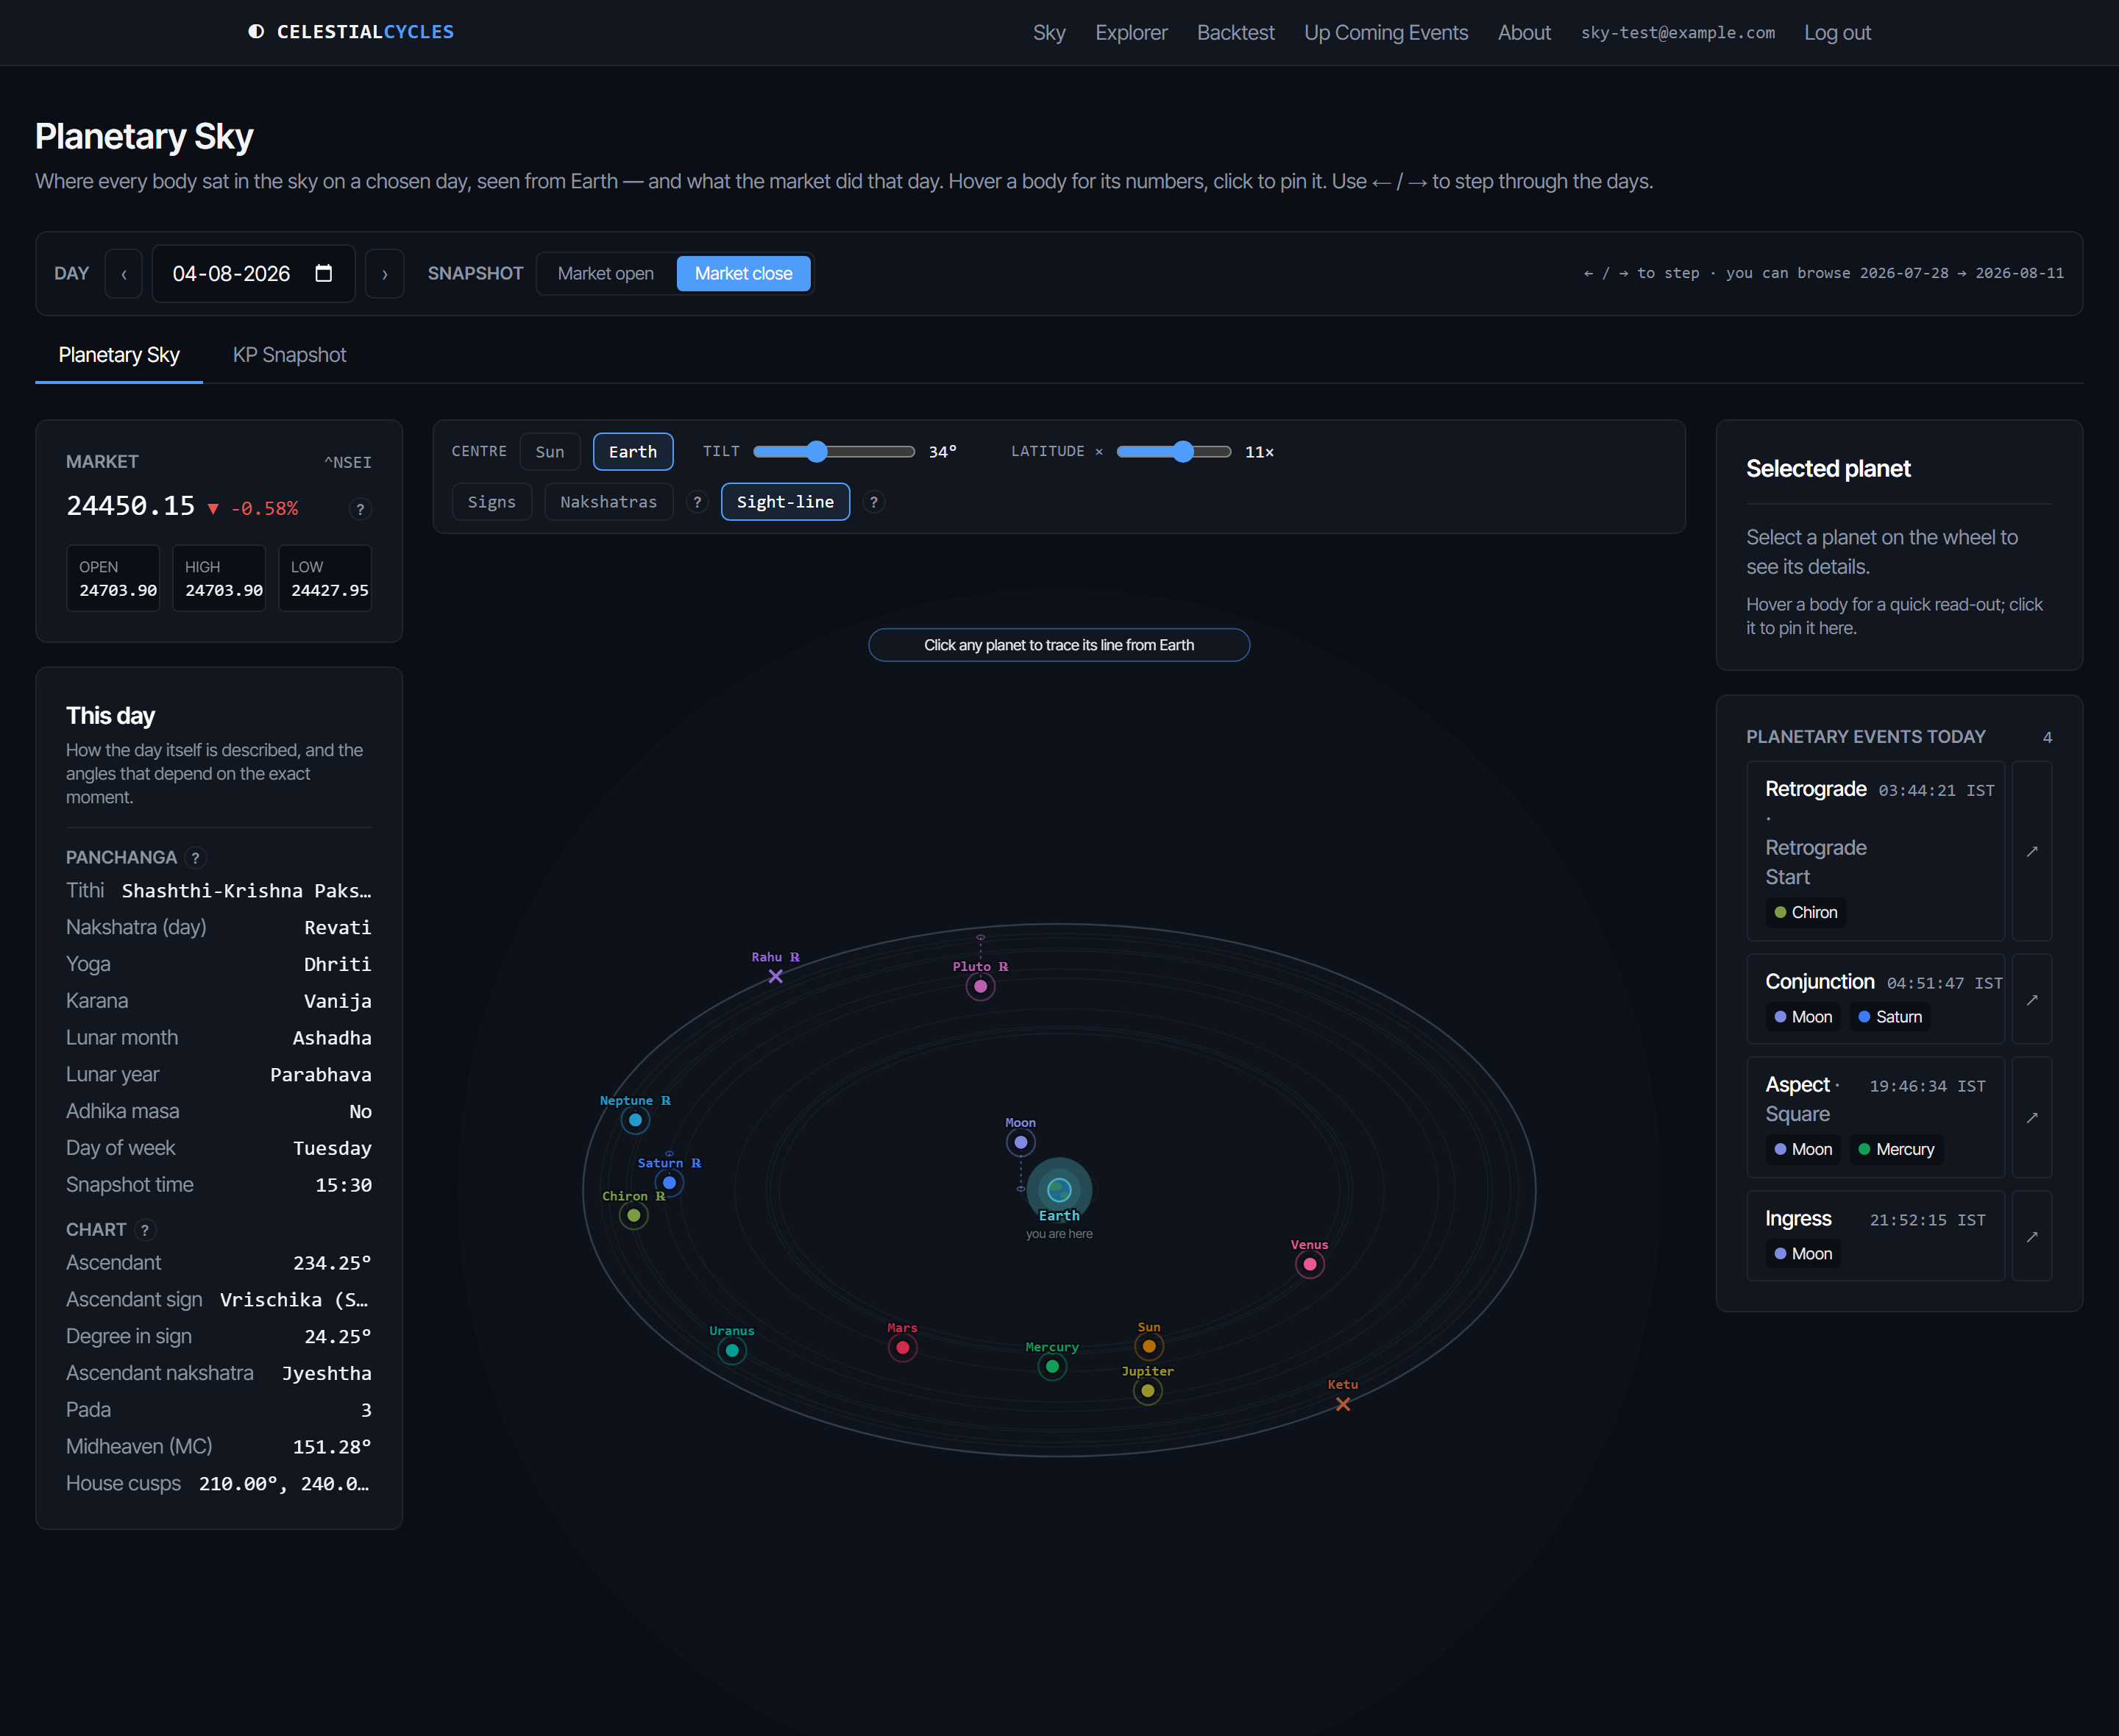Select the Market close snapshot
This screenshot has height=1736, width=2119.
click(743, 274)
